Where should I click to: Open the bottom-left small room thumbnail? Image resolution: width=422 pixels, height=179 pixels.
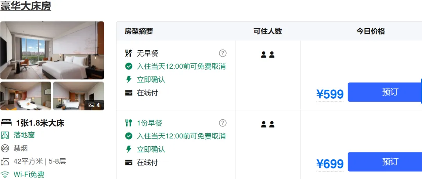tap(25, 96)
